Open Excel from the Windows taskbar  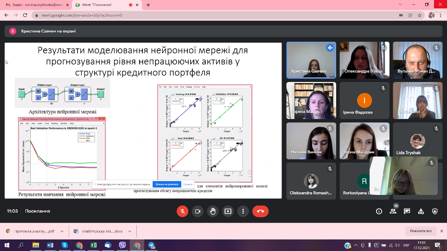point(93,245)
